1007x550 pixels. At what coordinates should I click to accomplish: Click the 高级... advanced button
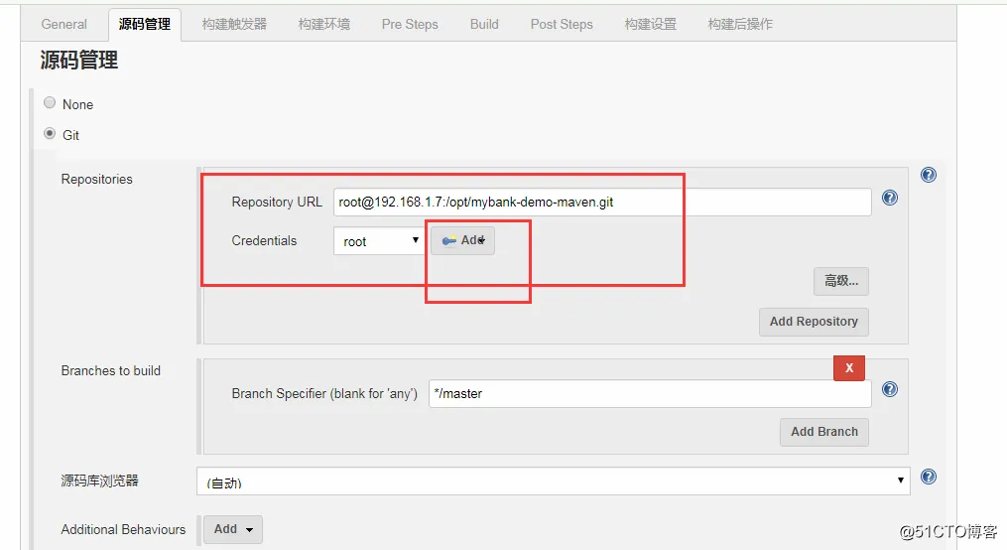(x=840, y=281)
